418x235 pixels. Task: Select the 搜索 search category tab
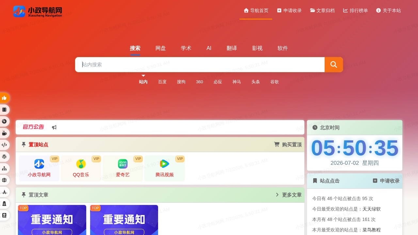pos(135,48)
